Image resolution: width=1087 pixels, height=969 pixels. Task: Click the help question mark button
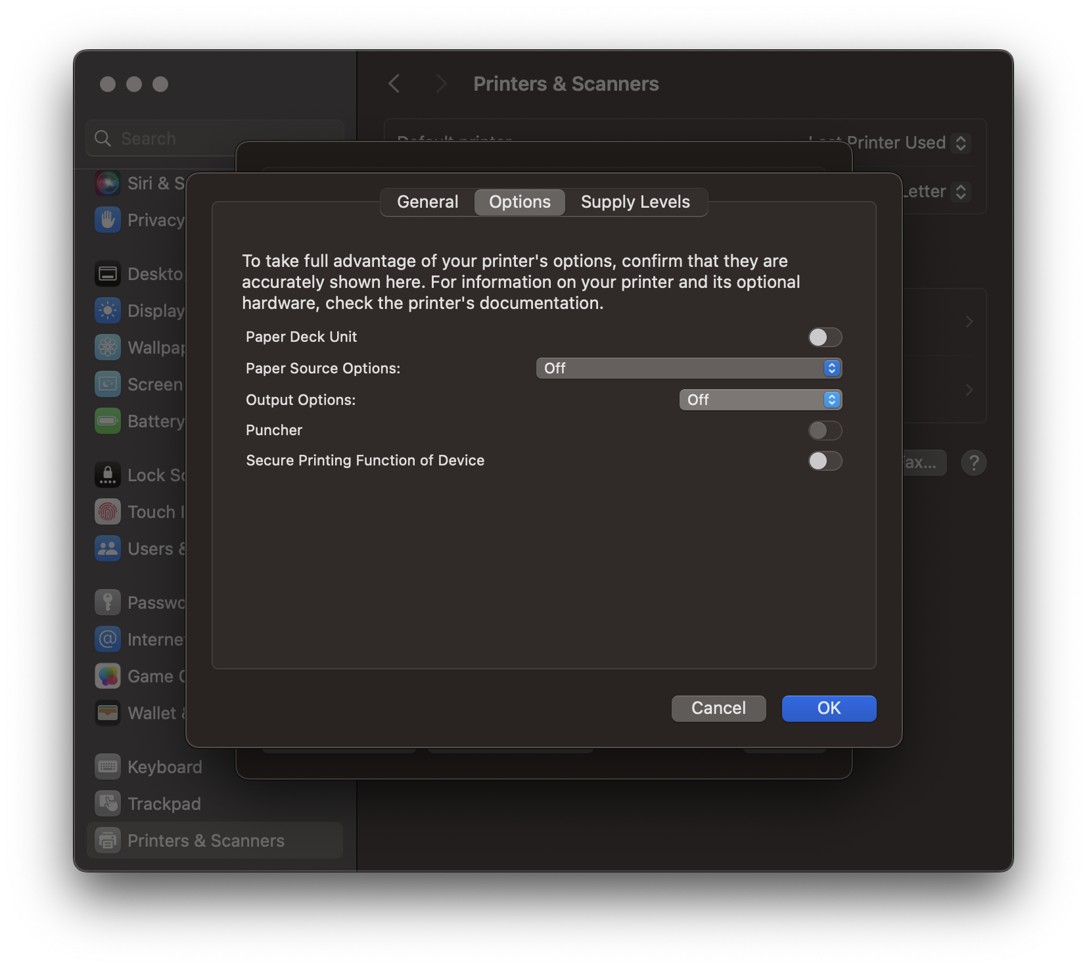[973, 463]
